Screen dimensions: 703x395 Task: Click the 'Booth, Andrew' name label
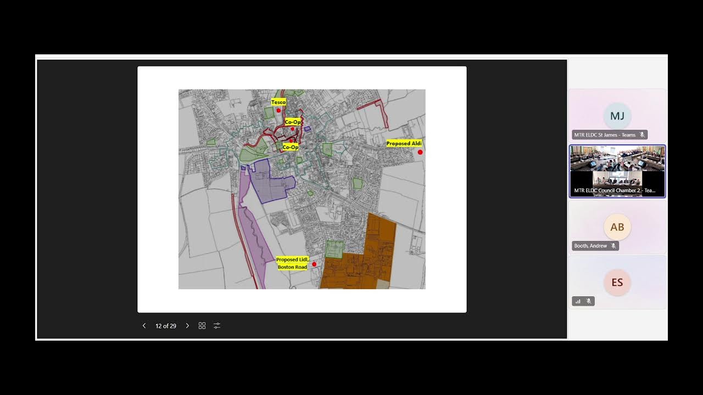pos(590,246)
